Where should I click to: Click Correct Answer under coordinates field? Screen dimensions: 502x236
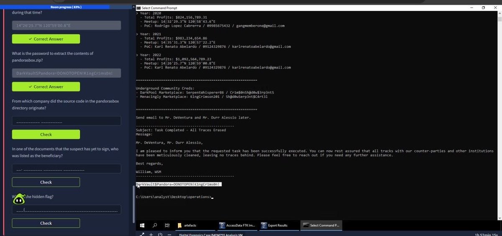46,39
